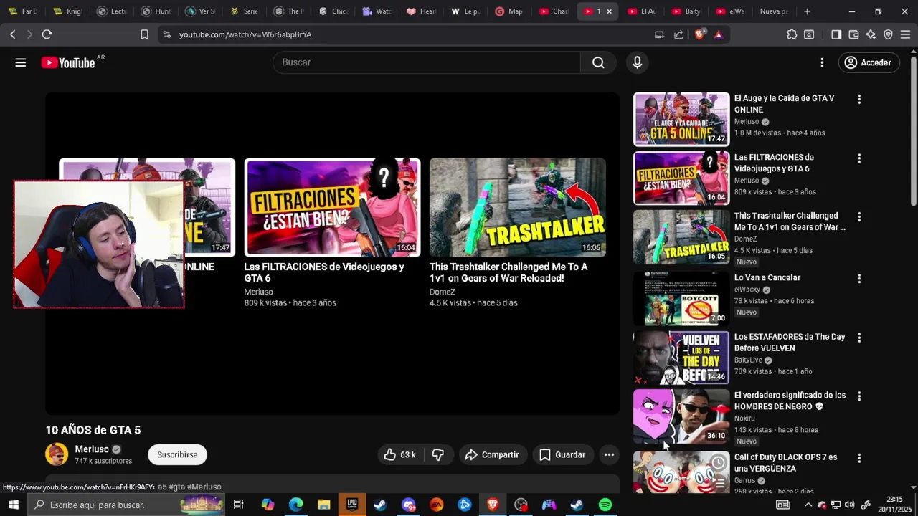918x516 pixels.
Task: Open 'Lo Van a Cancelar' sidebar title
Action: 767,278
